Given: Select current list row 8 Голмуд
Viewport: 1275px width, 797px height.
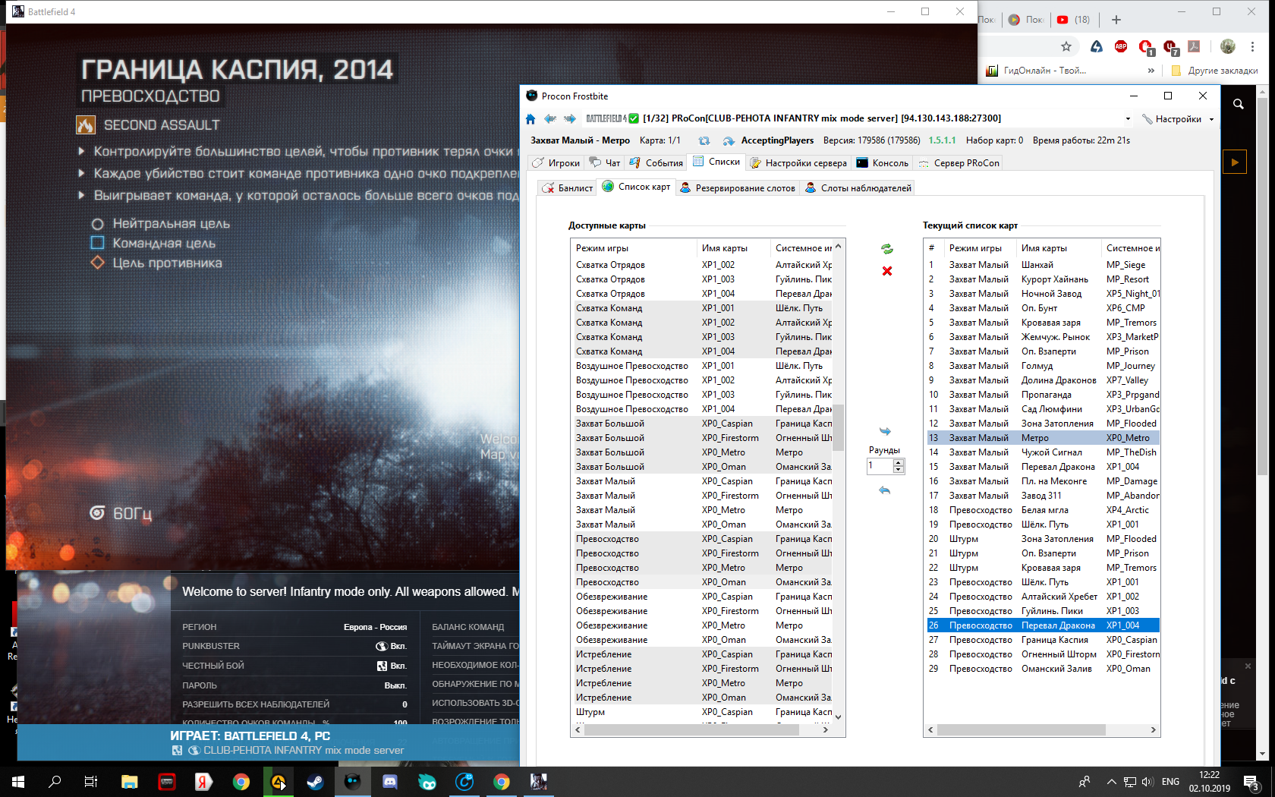Looking at the screenshot, I should click(x=1043, y=366).
